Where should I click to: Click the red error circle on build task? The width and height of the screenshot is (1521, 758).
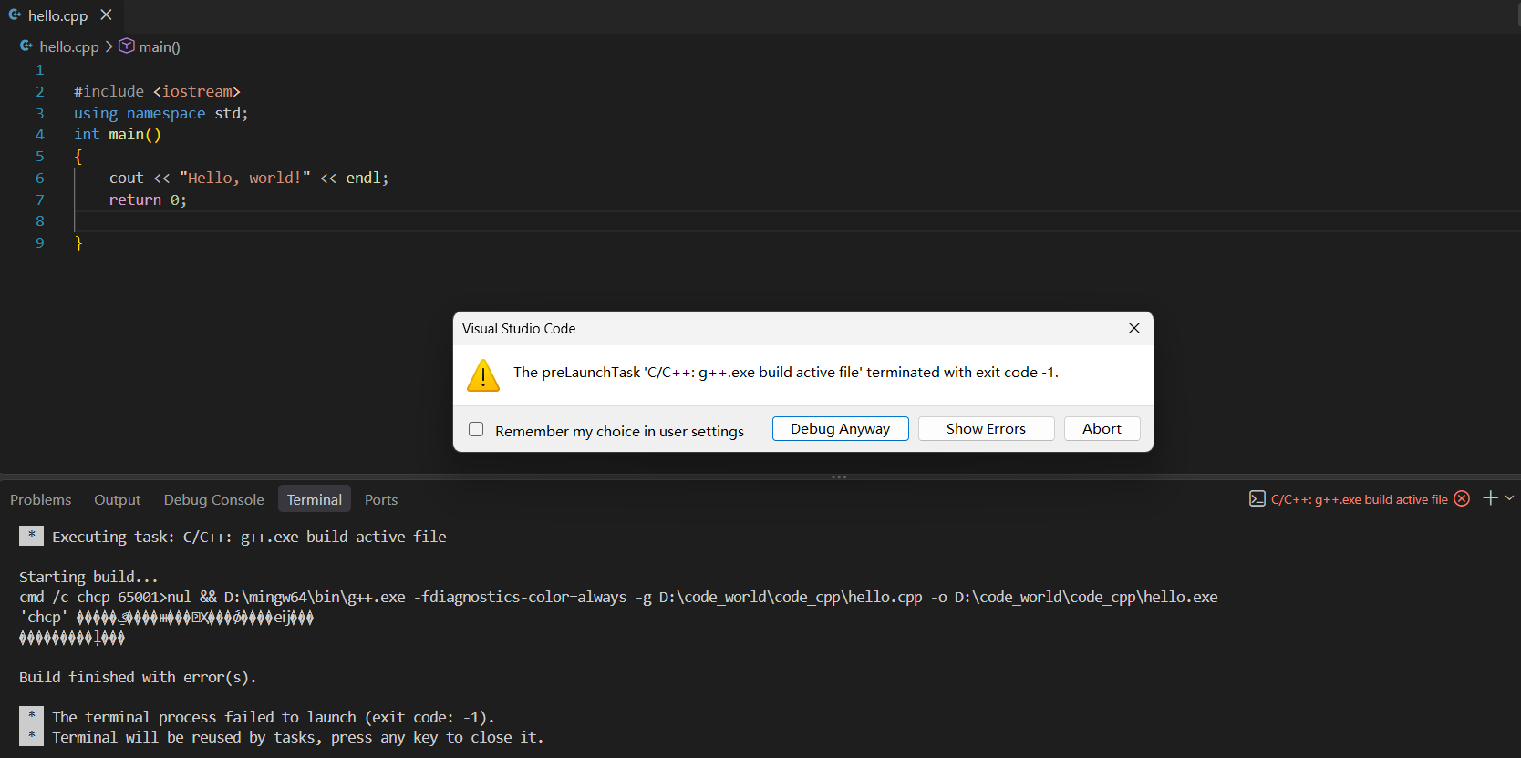tap(1462, 498)
